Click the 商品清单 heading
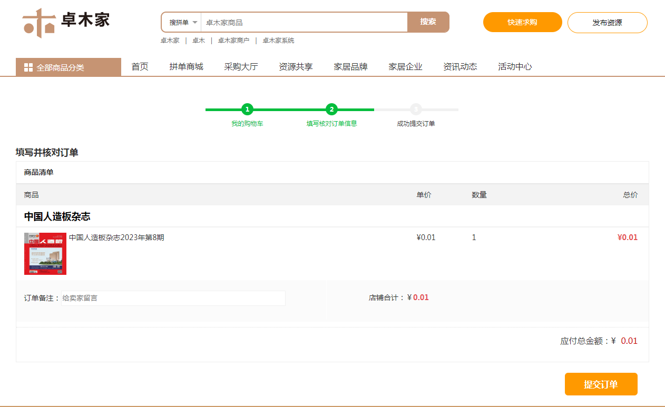This screenshot has height=407, width=665. pyautogui.click(x=38, y=172)
